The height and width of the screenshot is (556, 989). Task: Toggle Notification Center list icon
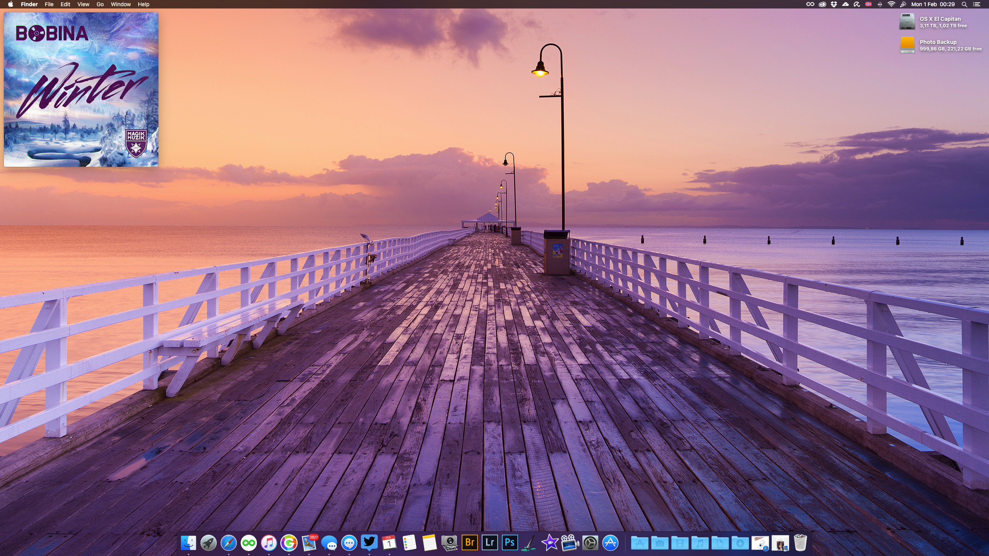(976, 4)
